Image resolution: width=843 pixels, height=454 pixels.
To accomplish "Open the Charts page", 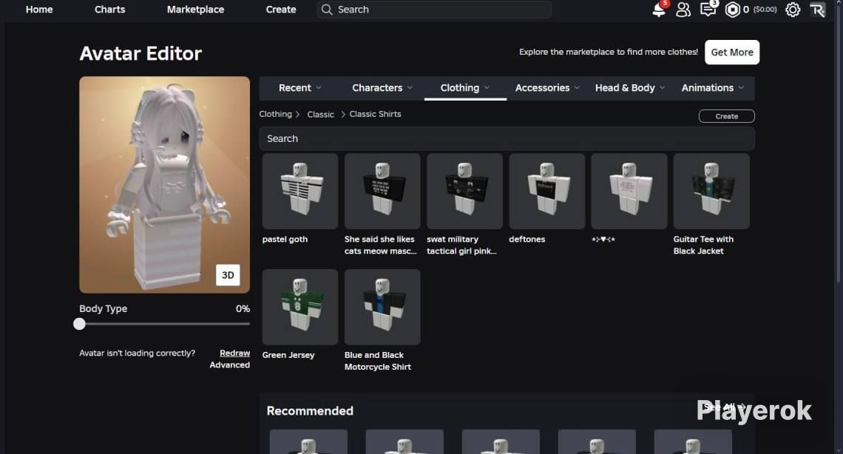I will pyautogui.click(x=109, y=10).
